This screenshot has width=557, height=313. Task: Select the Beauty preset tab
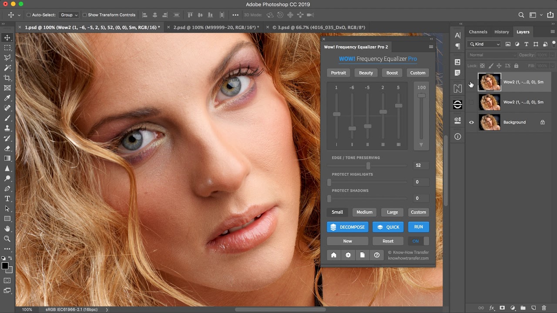[366, 73]
